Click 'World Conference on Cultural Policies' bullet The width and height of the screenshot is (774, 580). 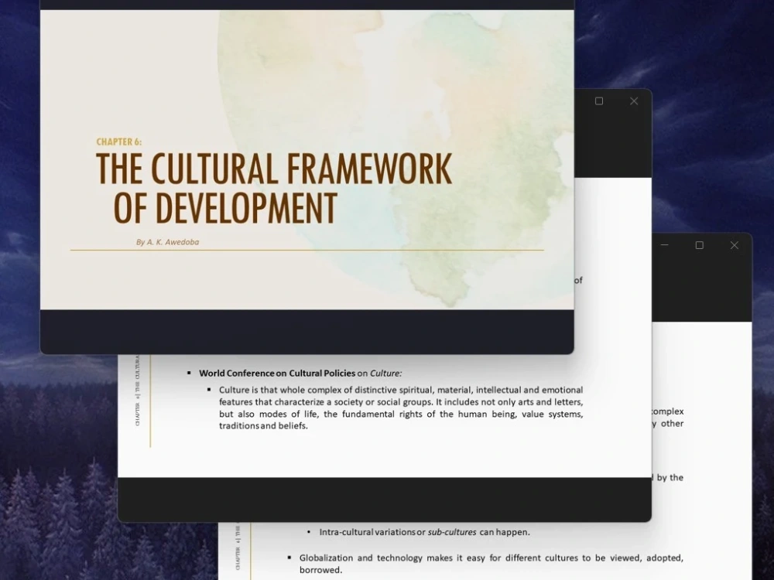pyautogui.click(x=300, y=374)
